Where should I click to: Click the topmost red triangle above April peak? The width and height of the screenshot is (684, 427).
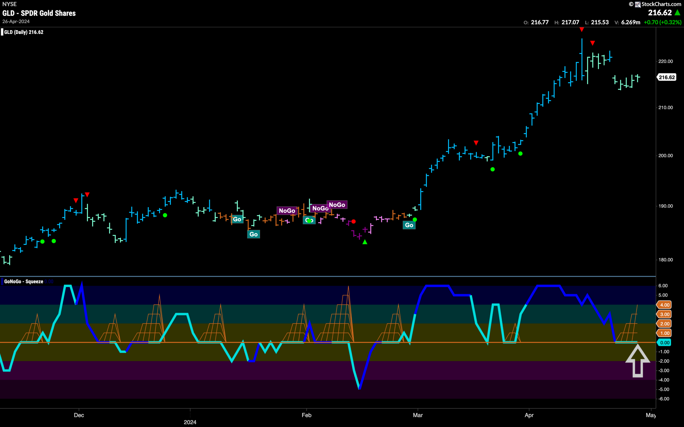point(581,29)
